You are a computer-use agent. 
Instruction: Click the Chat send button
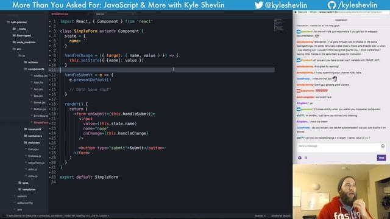pos(381,158)
